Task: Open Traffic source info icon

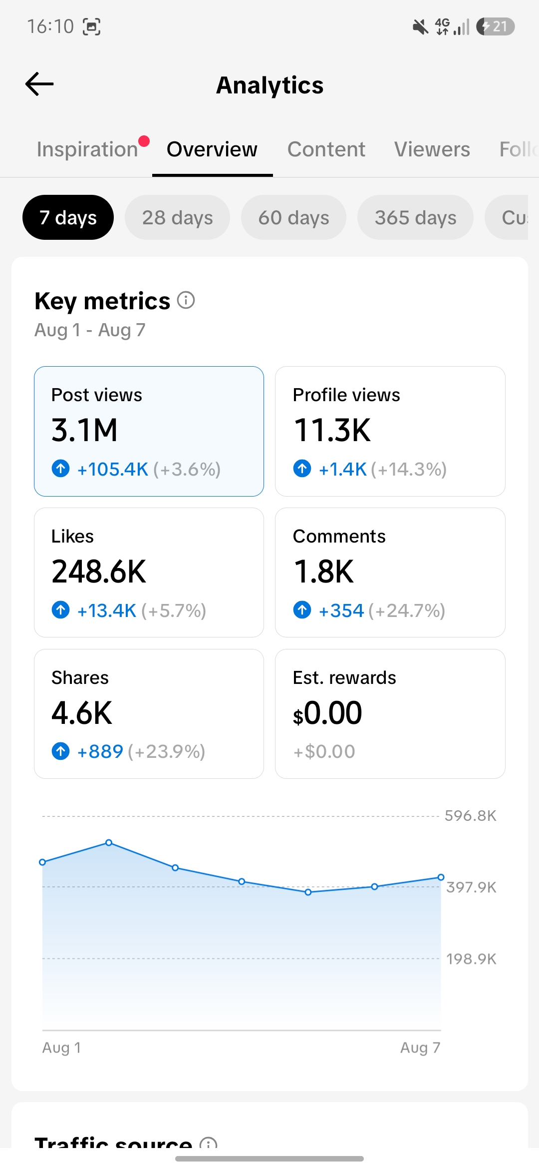Action: coord(208,1143)
